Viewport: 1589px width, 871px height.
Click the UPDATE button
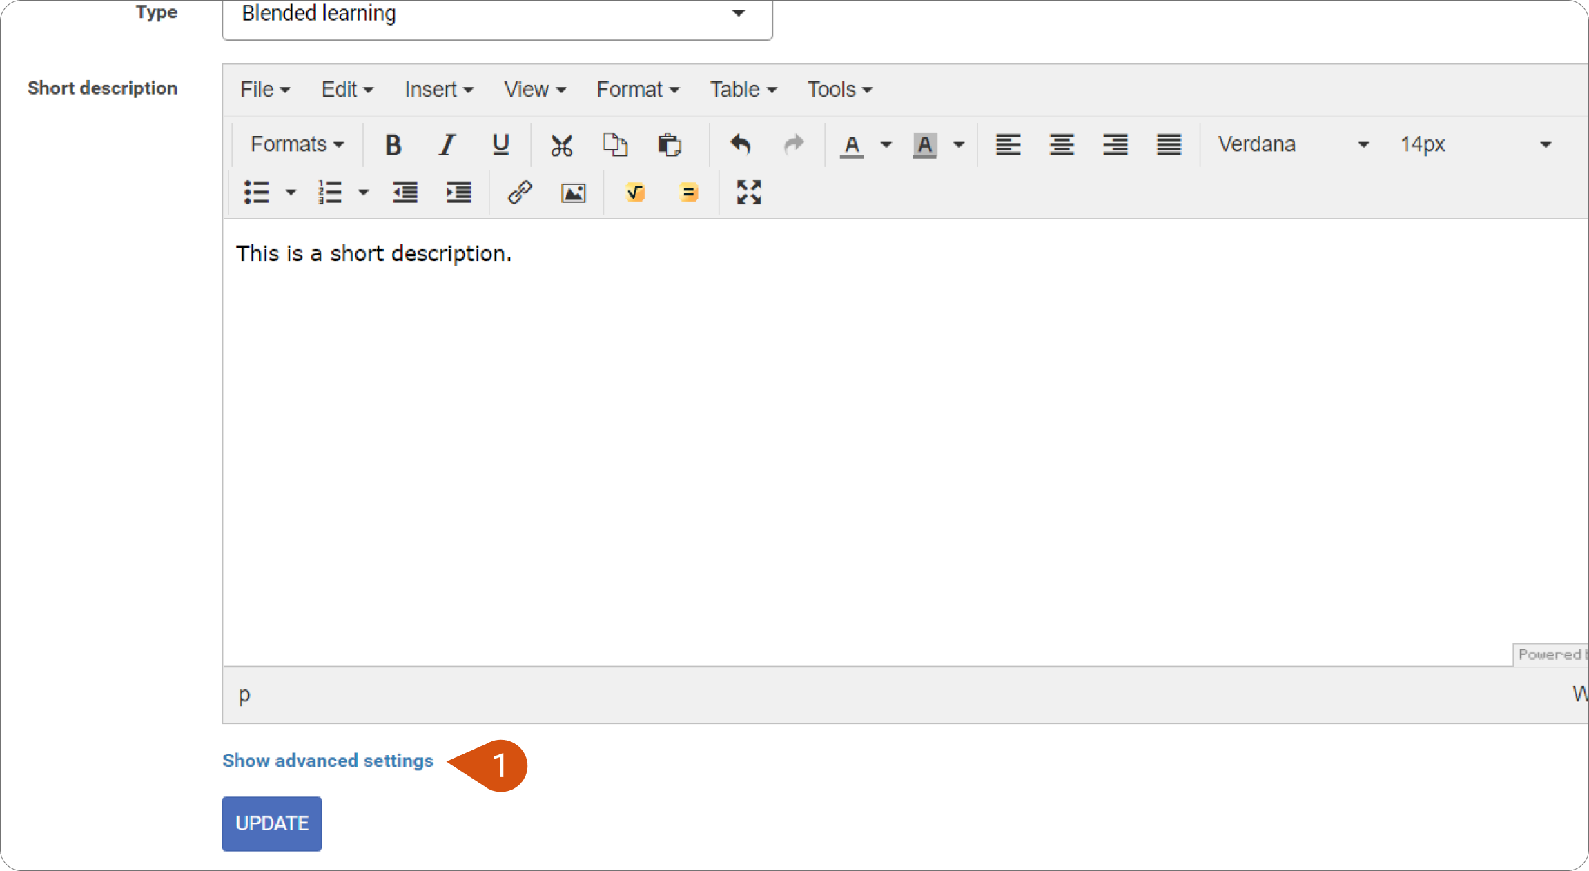[x=272, y=823]
